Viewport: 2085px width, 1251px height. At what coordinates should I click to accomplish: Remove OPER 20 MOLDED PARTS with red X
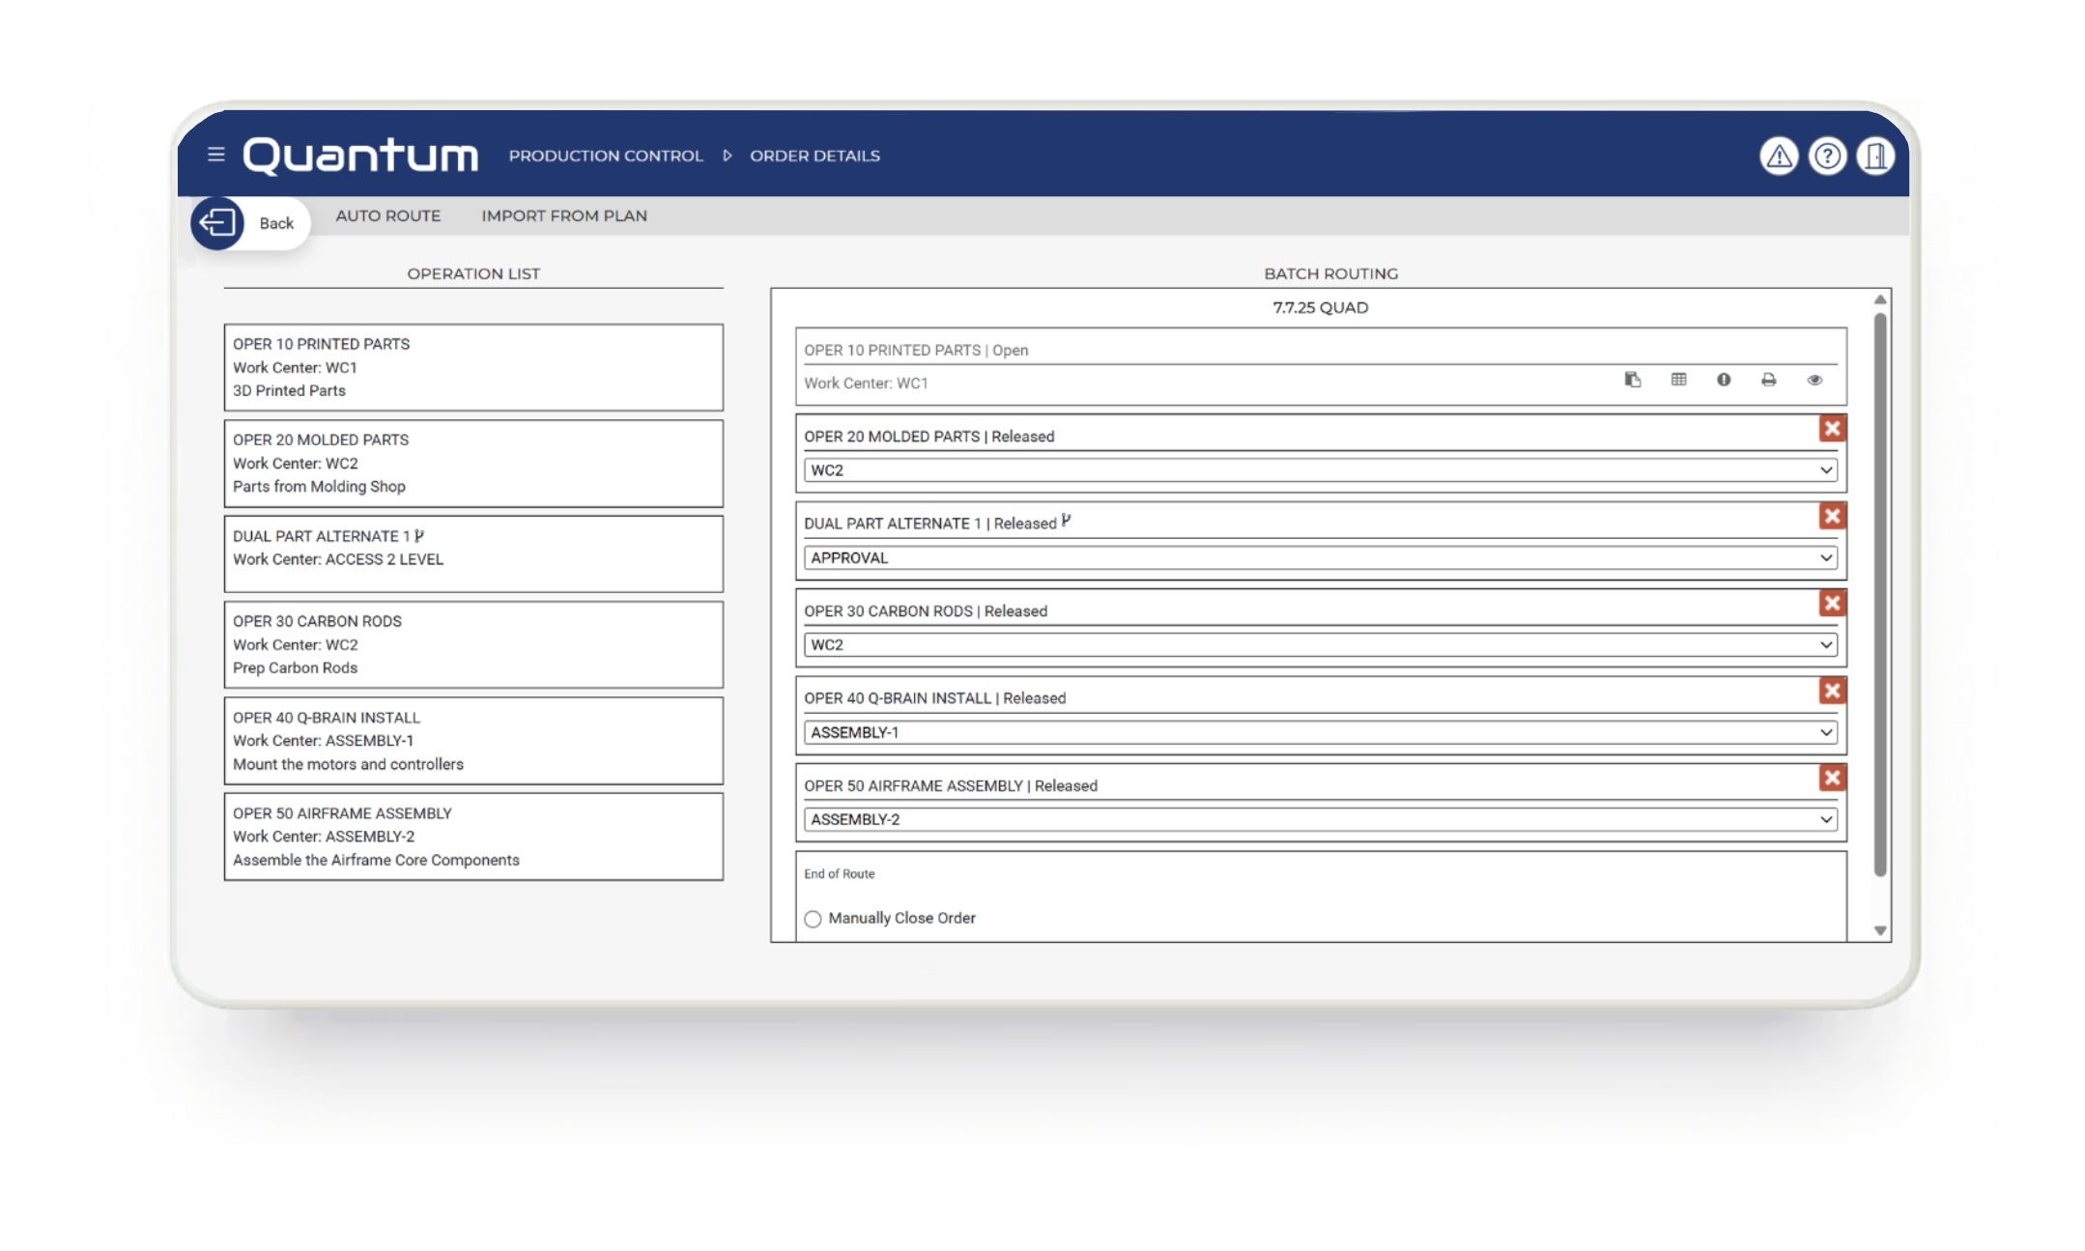pyautogui.click(x=1832, y=429)
